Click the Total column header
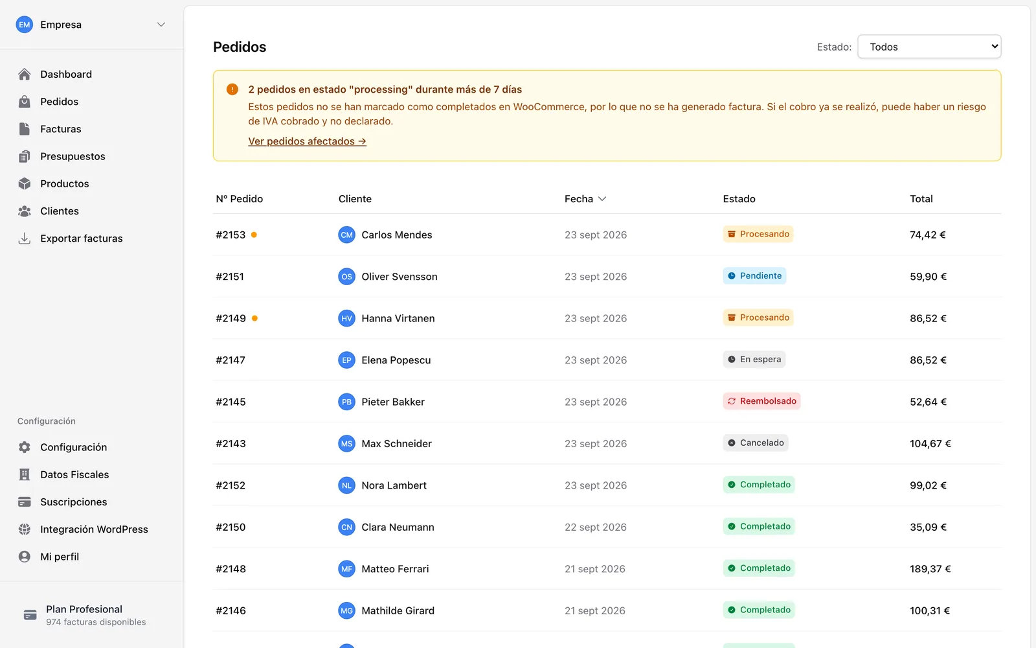Screen dimensions: 1036x648 click(921, 199)
